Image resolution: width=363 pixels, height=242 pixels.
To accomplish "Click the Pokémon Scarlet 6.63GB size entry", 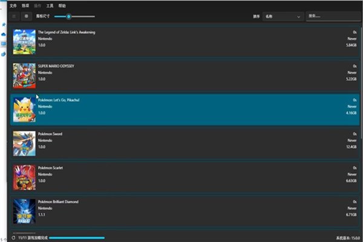I will tap(350, 180).
